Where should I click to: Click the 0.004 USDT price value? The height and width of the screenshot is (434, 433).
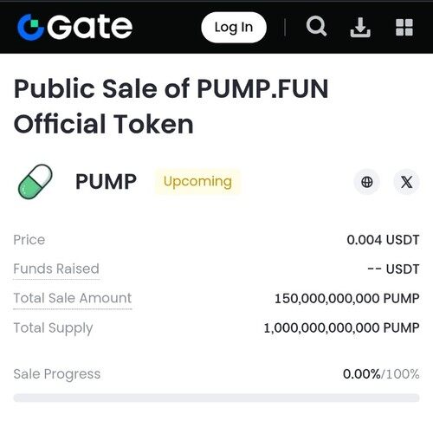pos(383,240)
